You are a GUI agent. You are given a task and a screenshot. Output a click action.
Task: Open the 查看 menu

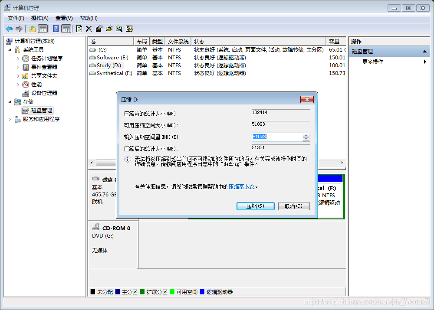click(63, 18)
